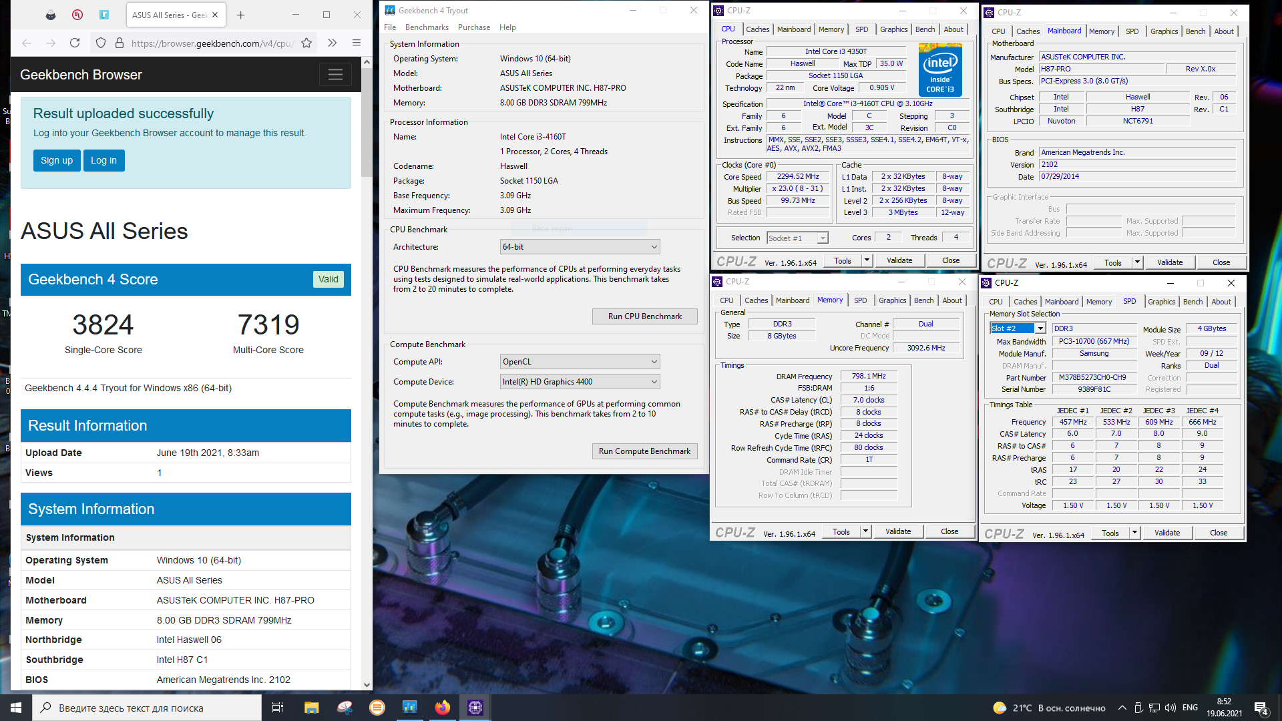Click the site lock icon in address bar

pos(120,43)
